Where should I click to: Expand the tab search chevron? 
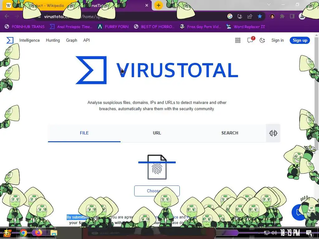[269, 4]
